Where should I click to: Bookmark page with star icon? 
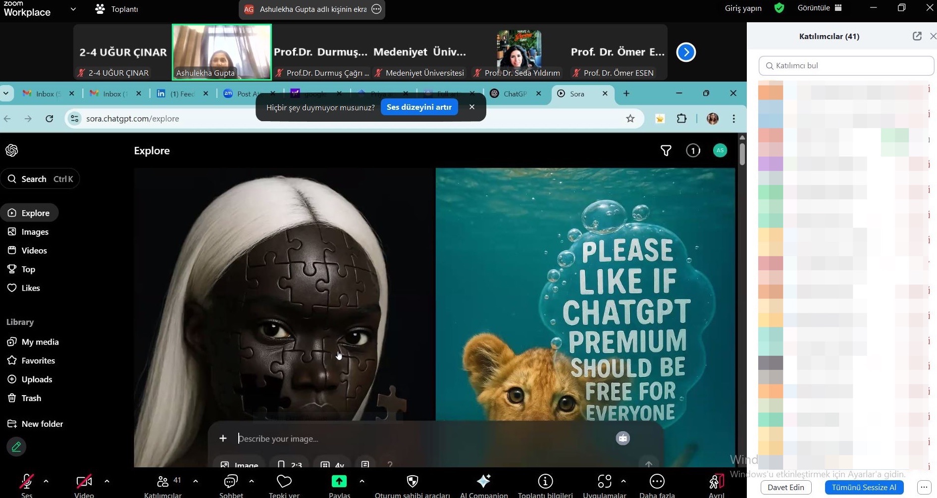coord(630,119)
